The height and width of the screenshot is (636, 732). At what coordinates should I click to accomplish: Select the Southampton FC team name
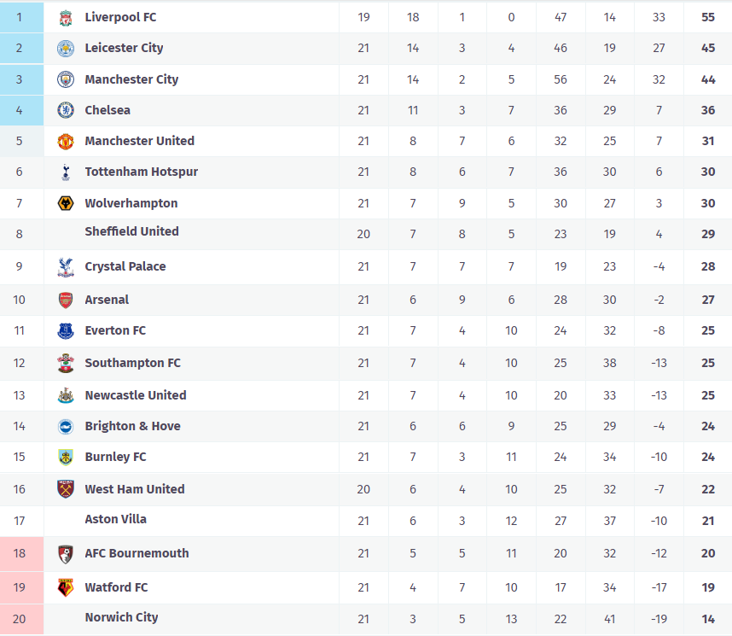pyautogui.click(x=132, y=363)
